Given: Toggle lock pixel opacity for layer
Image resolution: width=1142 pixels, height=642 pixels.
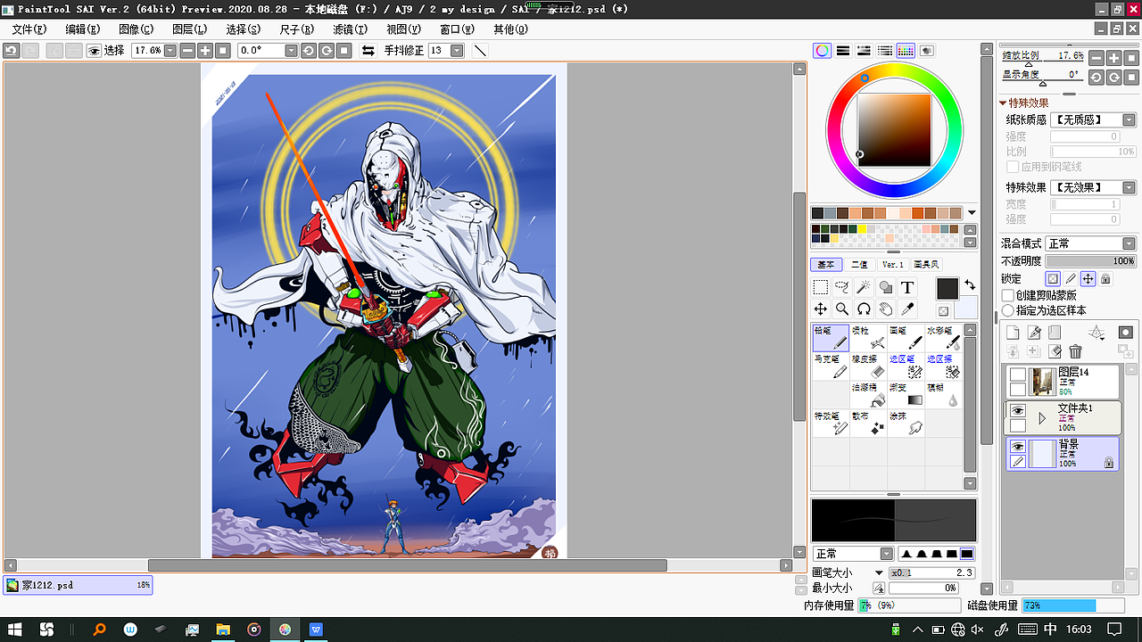Looking at the screenshot, I should pos(1054,279).
